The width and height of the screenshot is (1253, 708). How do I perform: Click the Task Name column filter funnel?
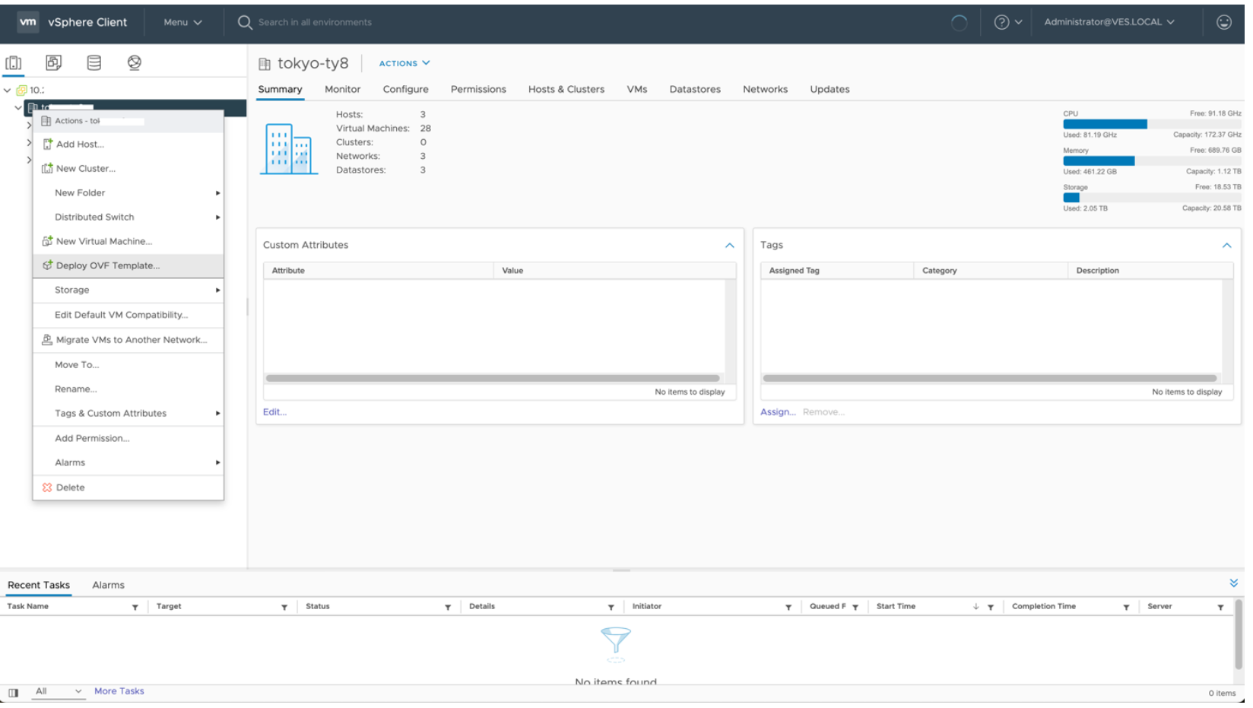[x=136, y=606]
